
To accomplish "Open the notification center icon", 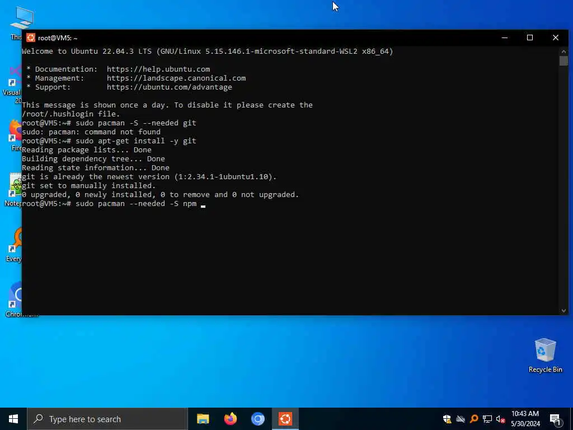I will 555,419.
